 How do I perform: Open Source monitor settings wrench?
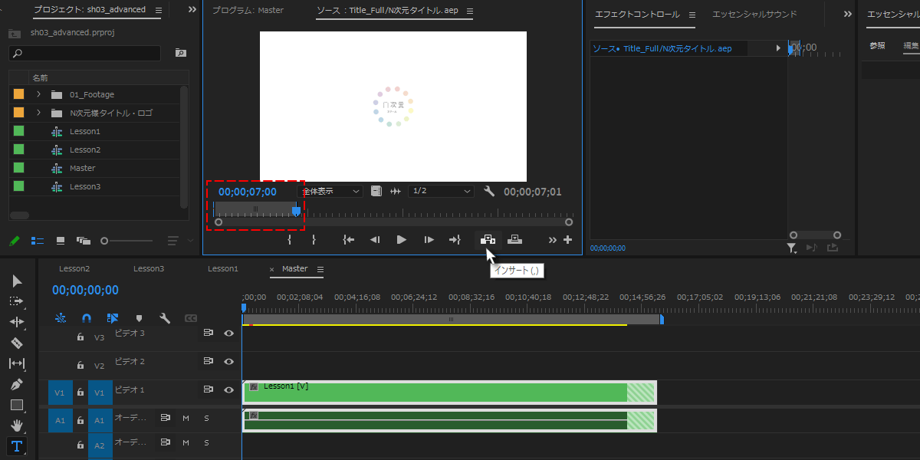tap(489, 191)
